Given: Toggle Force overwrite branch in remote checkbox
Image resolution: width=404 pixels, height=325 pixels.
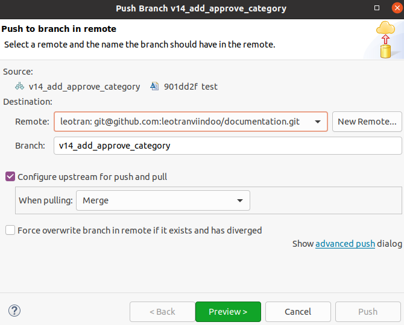Looking at the screenshot, I should [10, 230].
